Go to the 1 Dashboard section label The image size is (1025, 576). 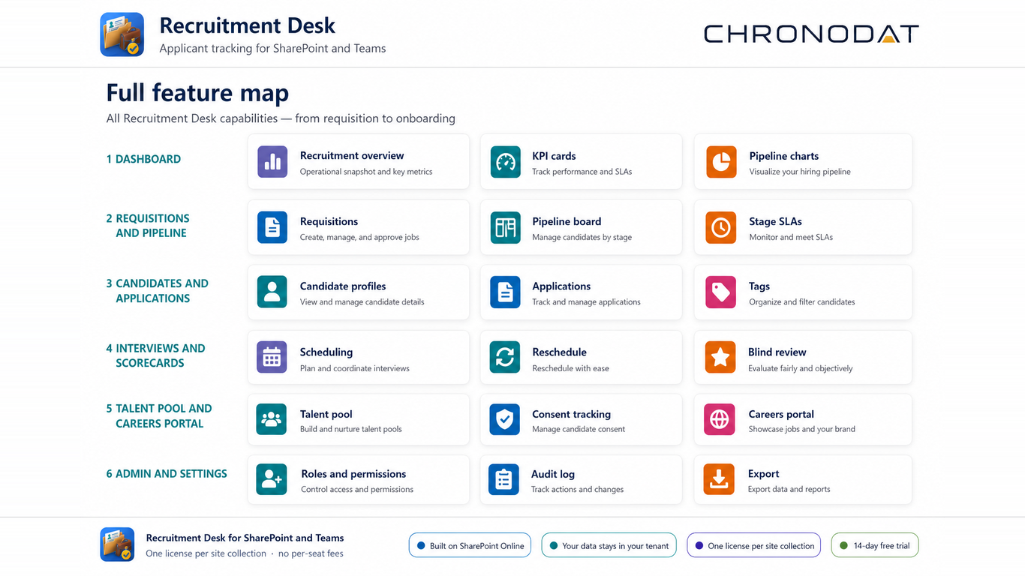coord(143,159)
